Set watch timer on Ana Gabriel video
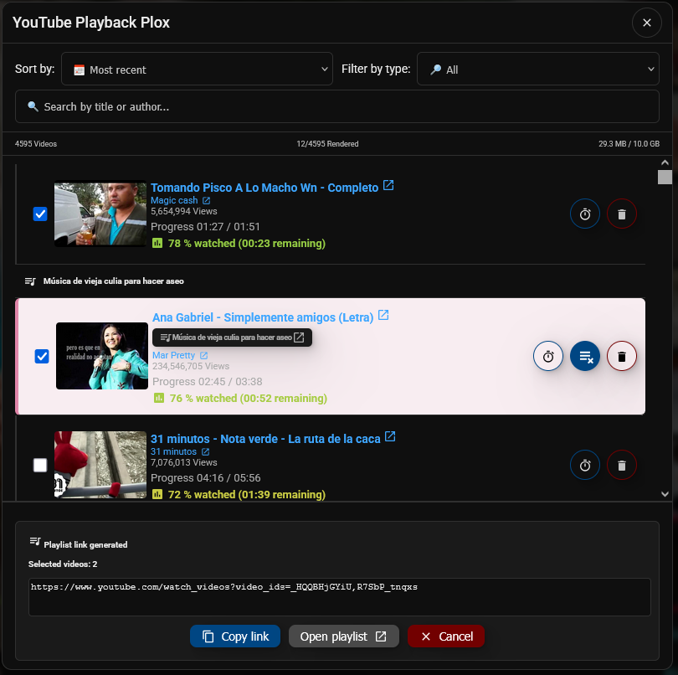This screenshot has width=678, height=675. click(548, 356)
